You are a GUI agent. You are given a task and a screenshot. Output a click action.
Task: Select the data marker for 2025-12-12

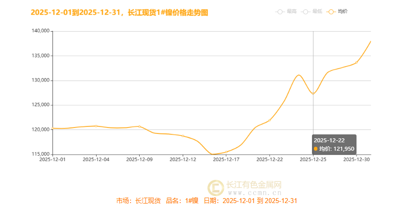pos(183,136)
